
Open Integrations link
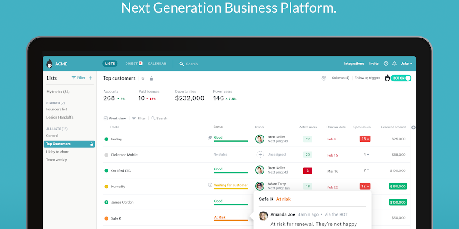pyautogui.click(x=354, y=64)
